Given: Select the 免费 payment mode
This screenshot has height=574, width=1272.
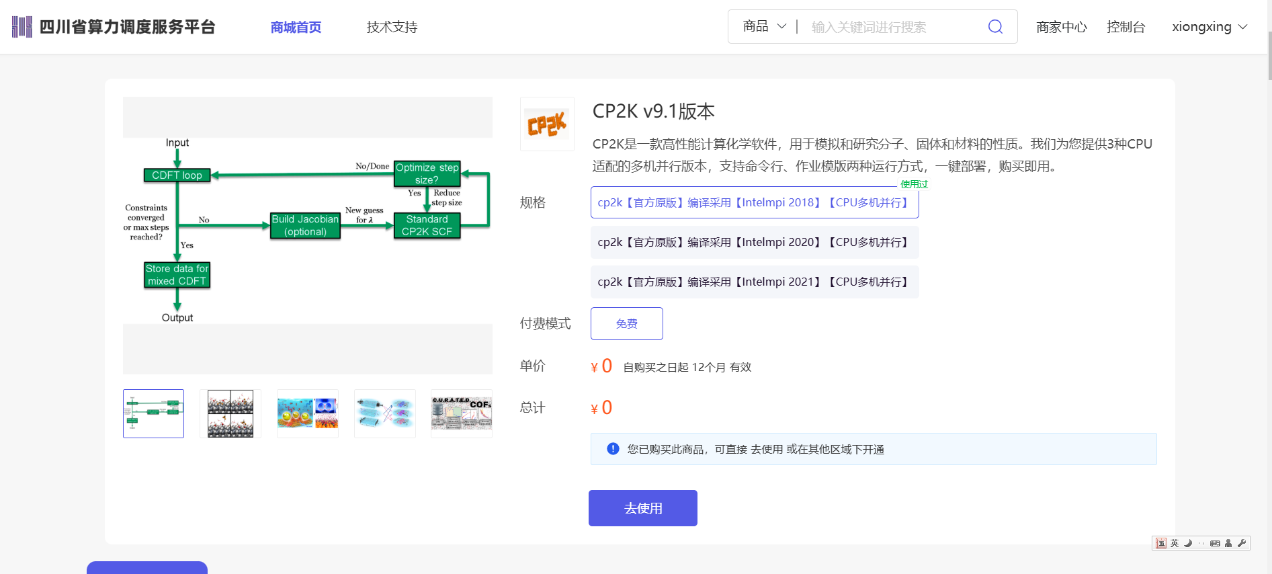Looking at the screenshot, I should 627,323.
